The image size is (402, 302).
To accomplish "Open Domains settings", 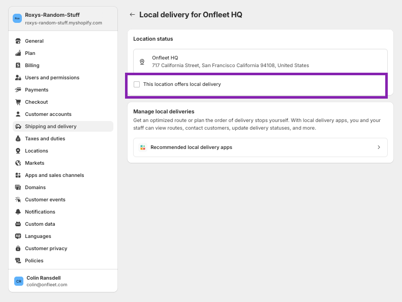I will click(63, 187).
